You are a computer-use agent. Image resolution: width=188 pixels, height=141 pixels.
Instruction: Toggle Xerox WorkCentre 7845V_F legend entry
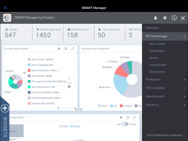pos(43,70)
